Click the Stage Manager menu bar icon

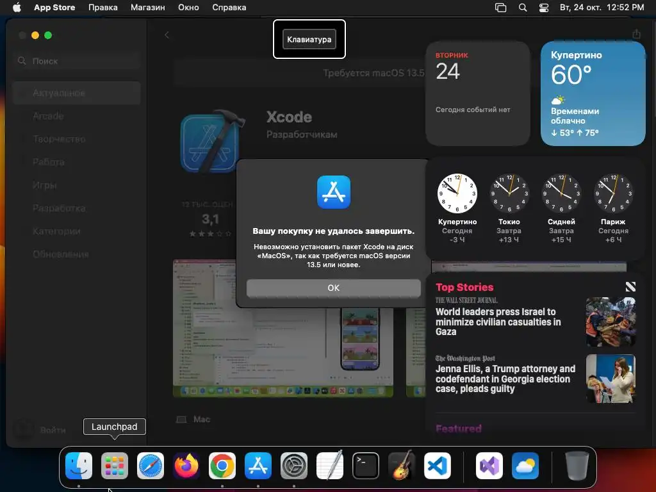[x=500, y=8]
